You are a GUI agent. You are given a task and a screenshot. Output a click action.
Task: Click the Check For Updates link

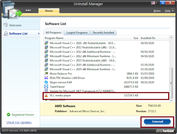(19, 122)
